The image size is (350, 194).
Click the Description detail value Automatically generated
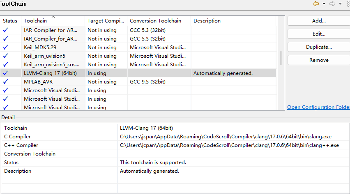tap(150, 171)
